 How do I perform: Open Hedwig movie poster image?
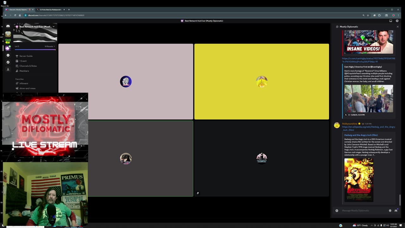pos(359,180)
